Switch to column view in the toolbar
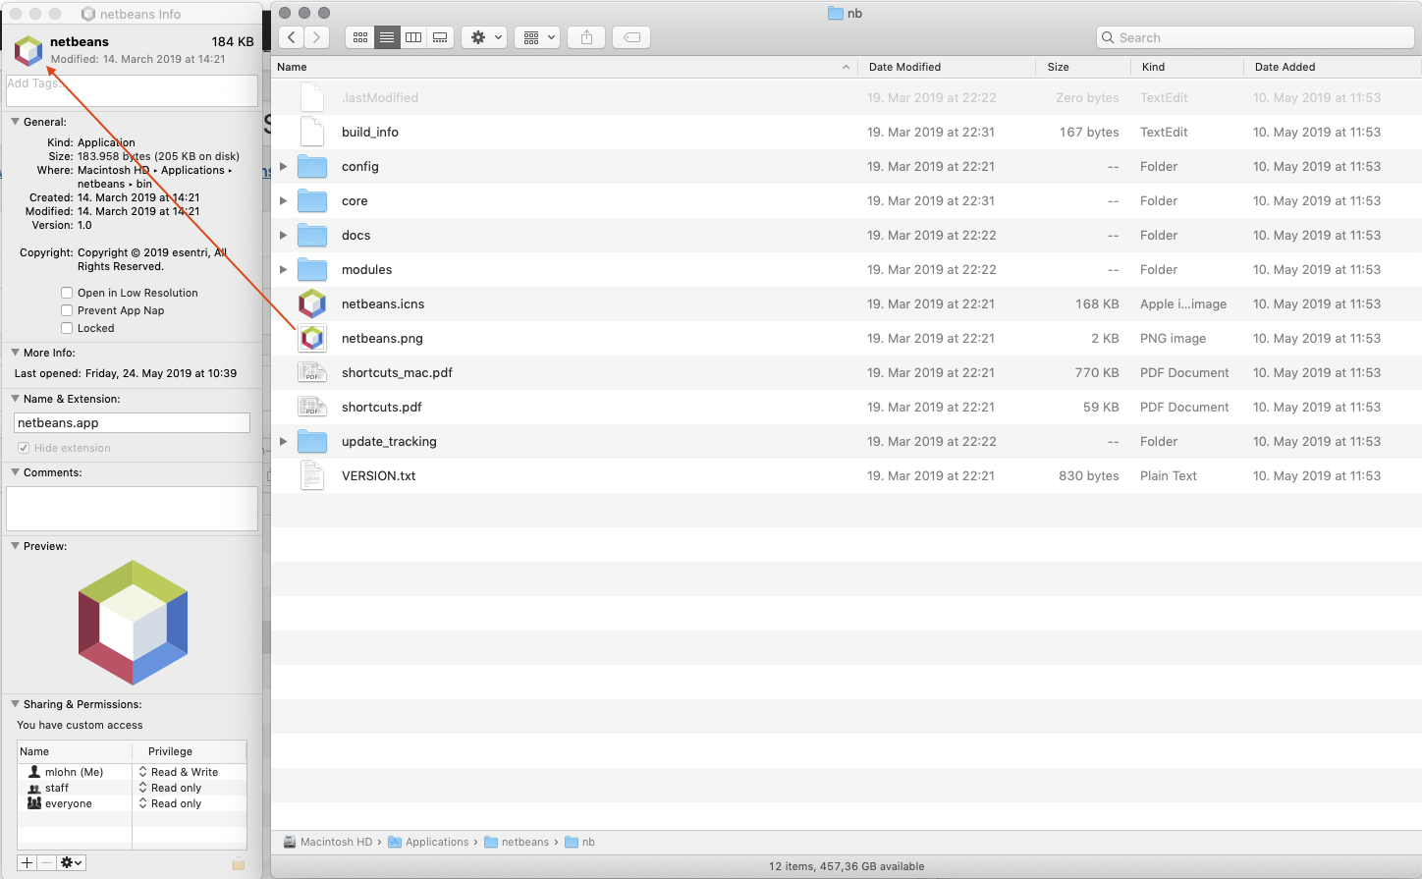1422x879 pixels. tap(412, 36)
